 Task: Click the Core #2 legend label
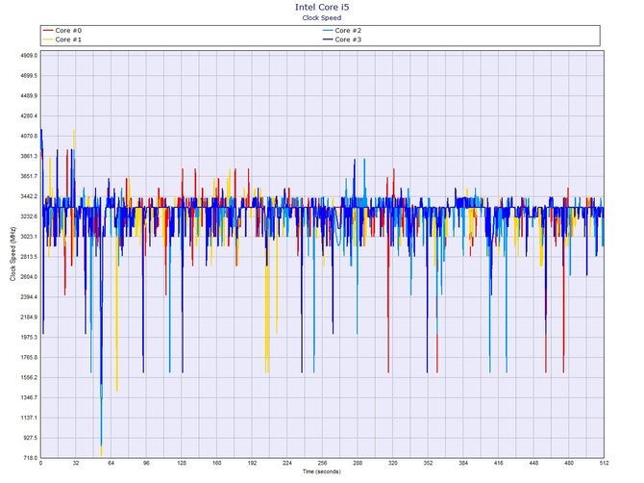point(348,31)
